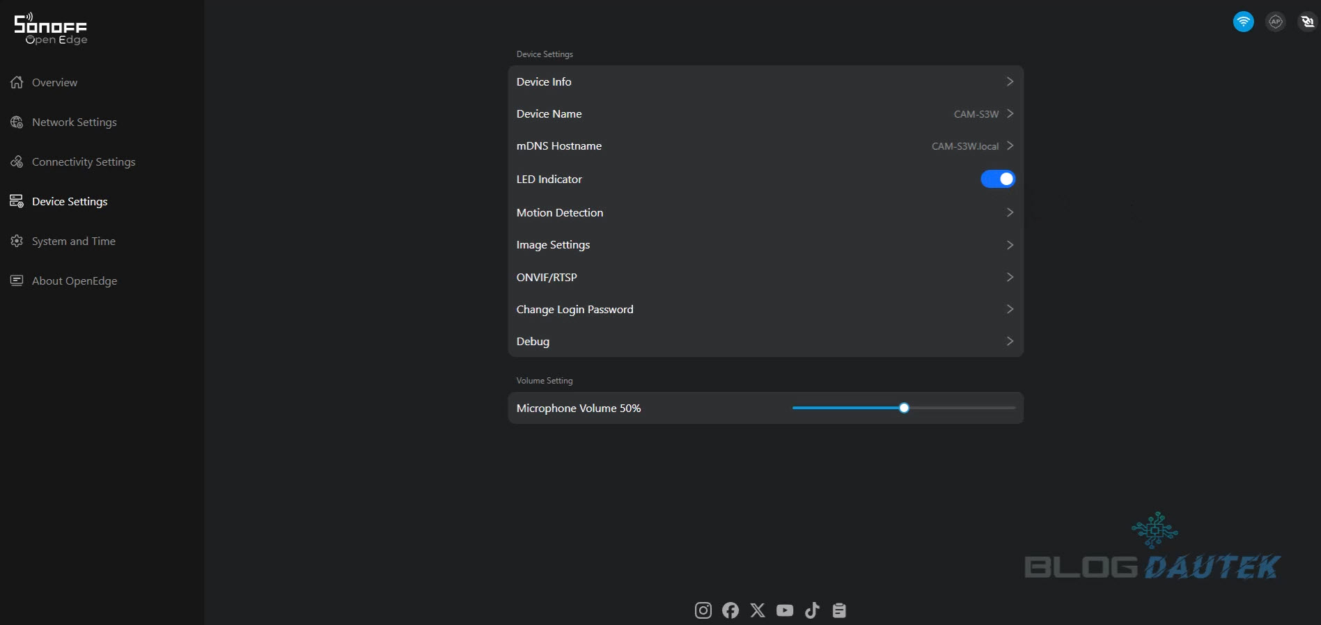Click the clipboard document footer icon

[x=839, y=610]
